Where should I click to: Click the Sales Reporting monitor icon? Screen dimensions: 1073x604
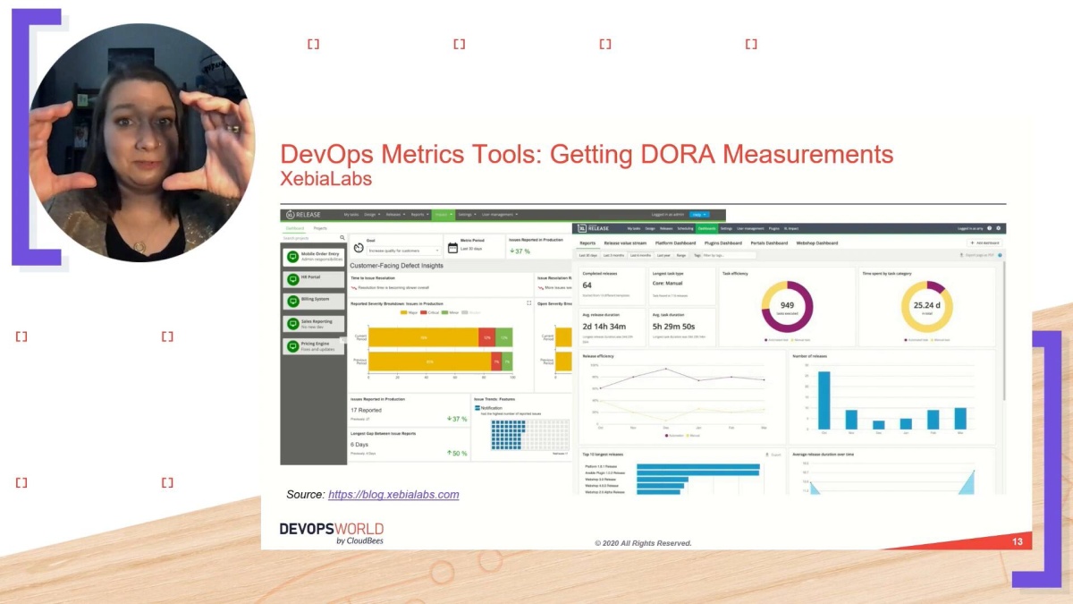(292, 323)
